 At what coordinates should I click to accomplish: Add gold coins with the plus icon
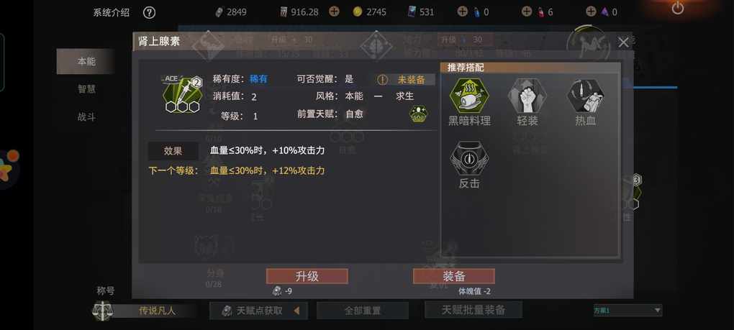point(334,12)
